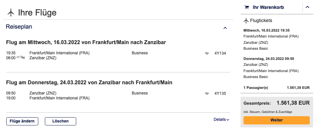Click the cart's Donnerstag 24.03.2022 09:50 entry
Screen dimensions: 322x133
point(269,59)
